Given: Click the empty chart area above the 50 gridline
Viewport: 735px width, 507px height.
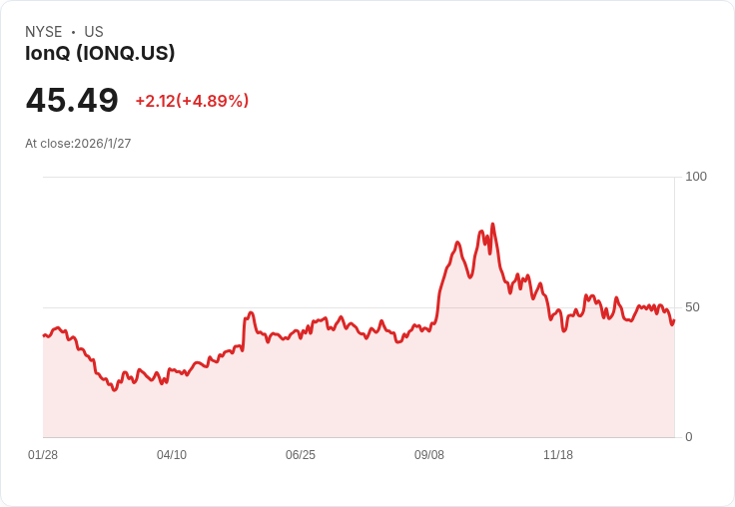Looking at the screenshot, I should (250, 240).
